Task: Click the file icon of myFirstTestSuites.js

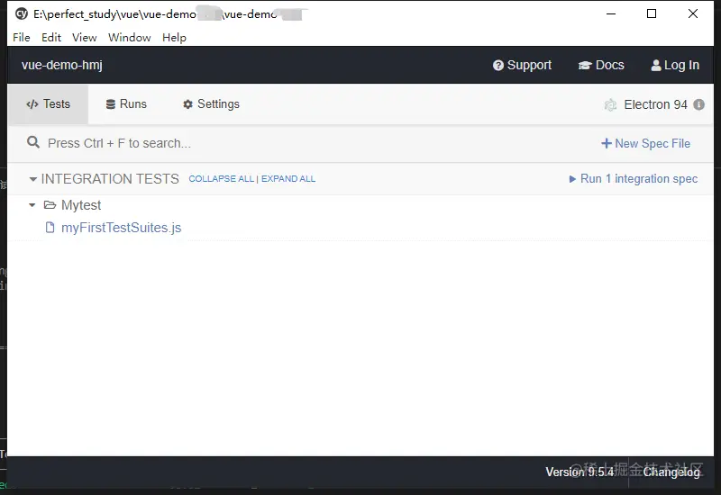Action: pyautogui.click(x=50, y=228)
